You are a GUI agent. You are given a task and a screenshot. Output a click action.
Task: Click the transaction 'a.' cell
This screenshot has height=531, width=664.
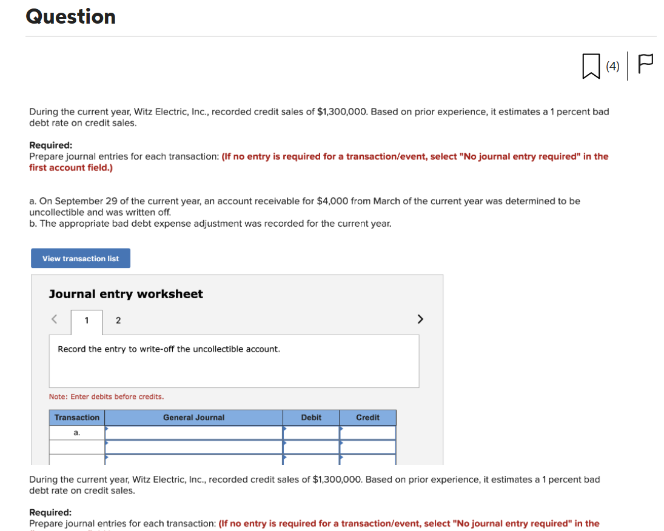tap(76, 432)
